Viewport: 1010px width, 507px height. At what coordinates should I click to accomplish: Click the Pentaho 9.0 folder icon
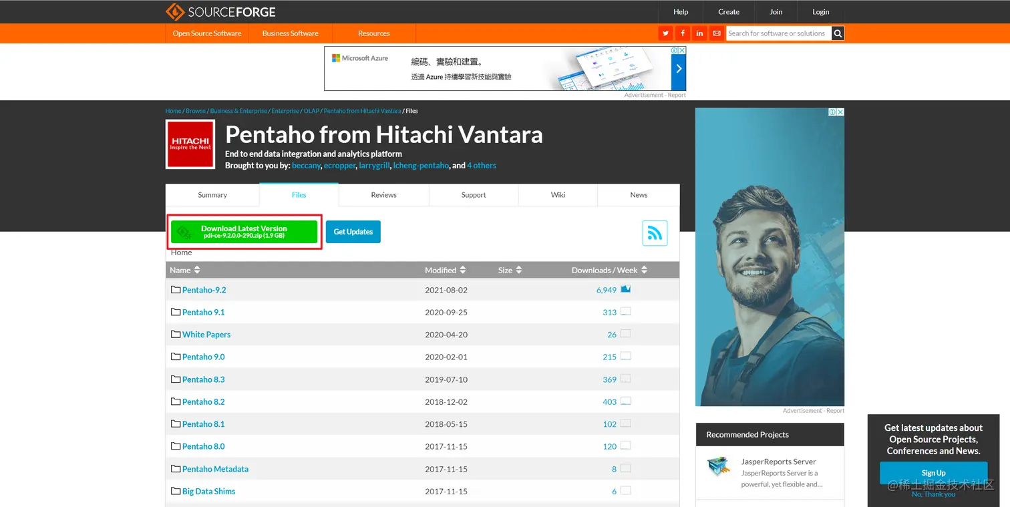pyautogui.click(x=176, y=357)
